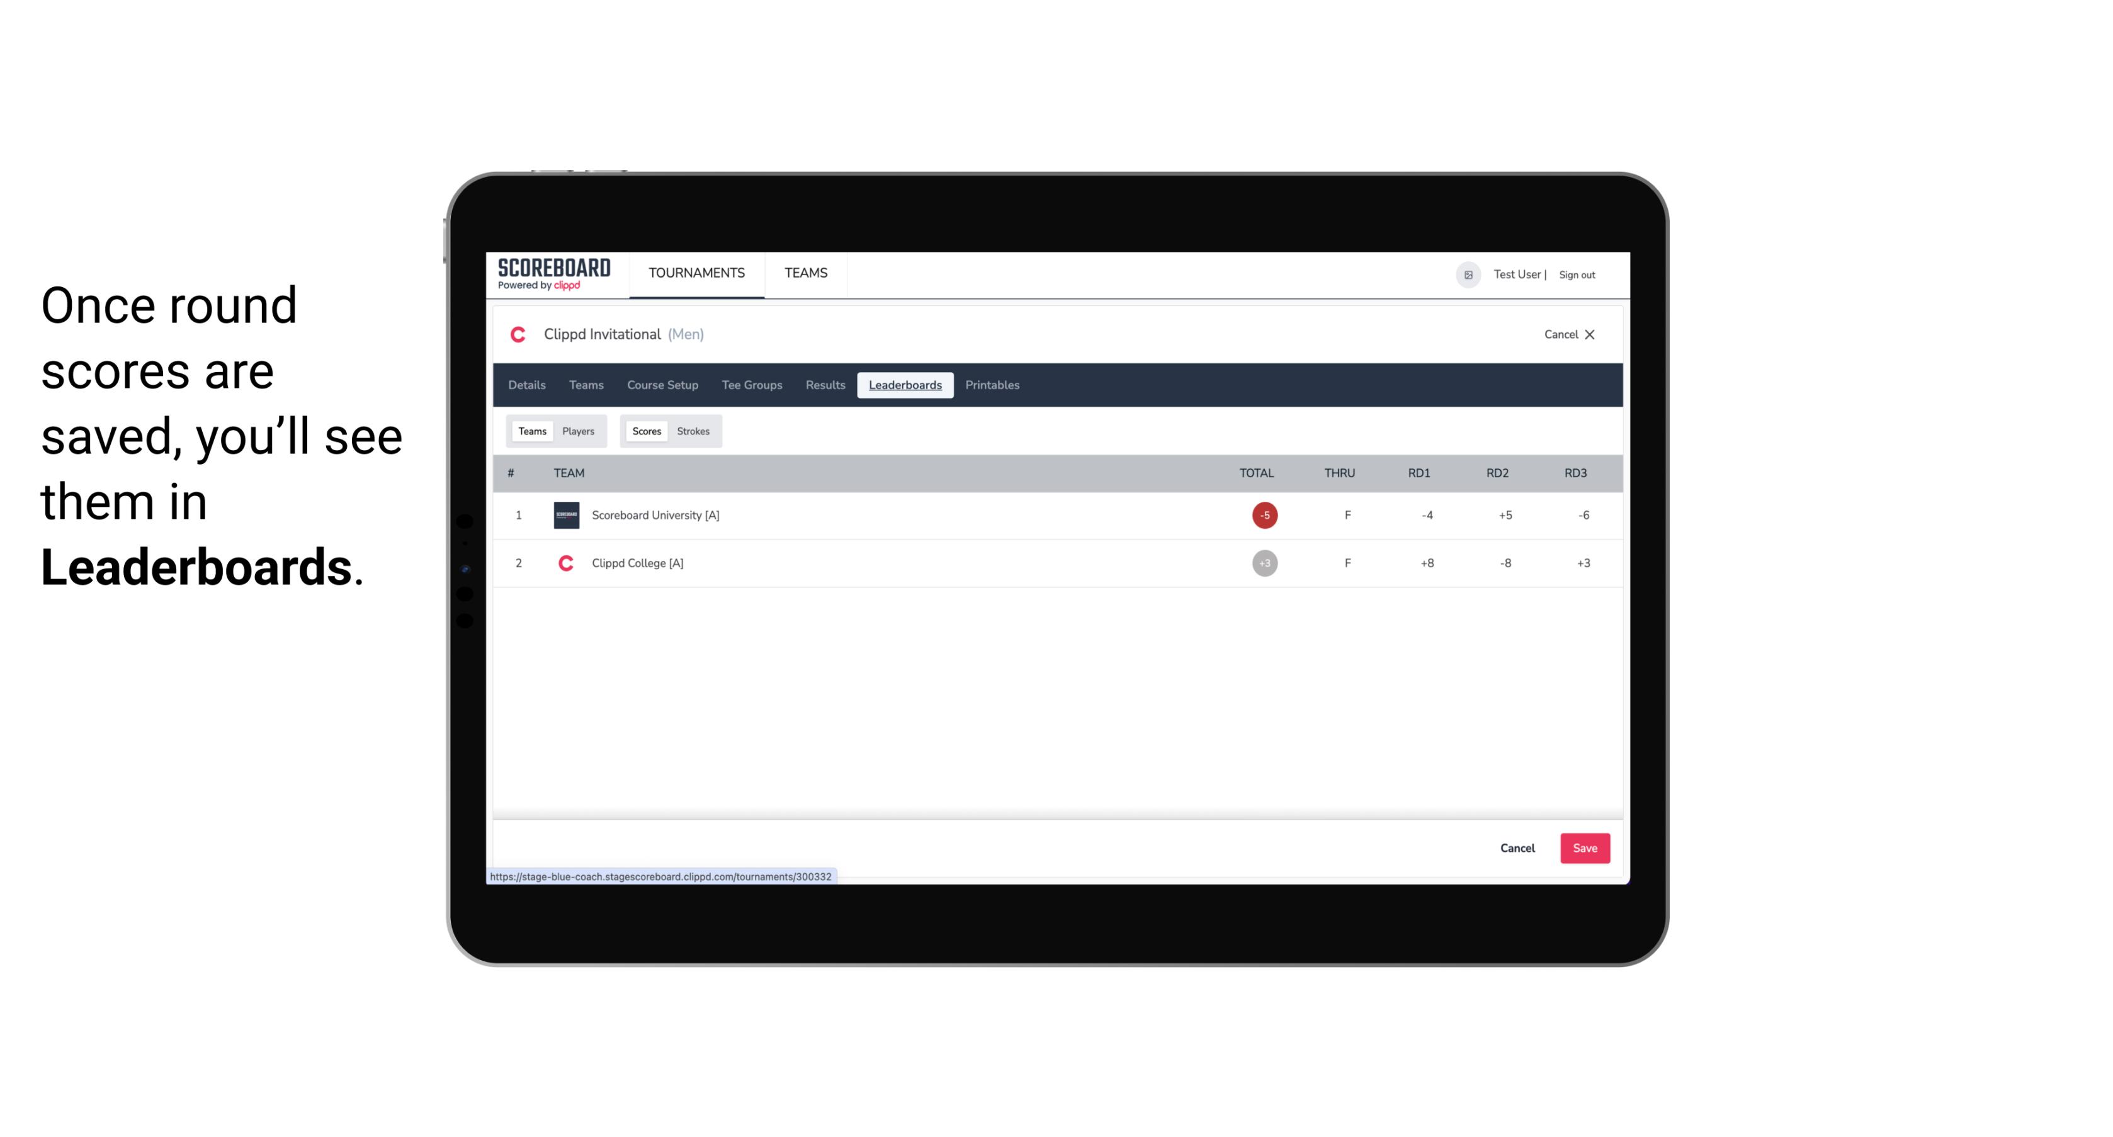Click the Cancel button bottom right
Viewport: 2113px width, 1137px height.
tap(1517, 847)
